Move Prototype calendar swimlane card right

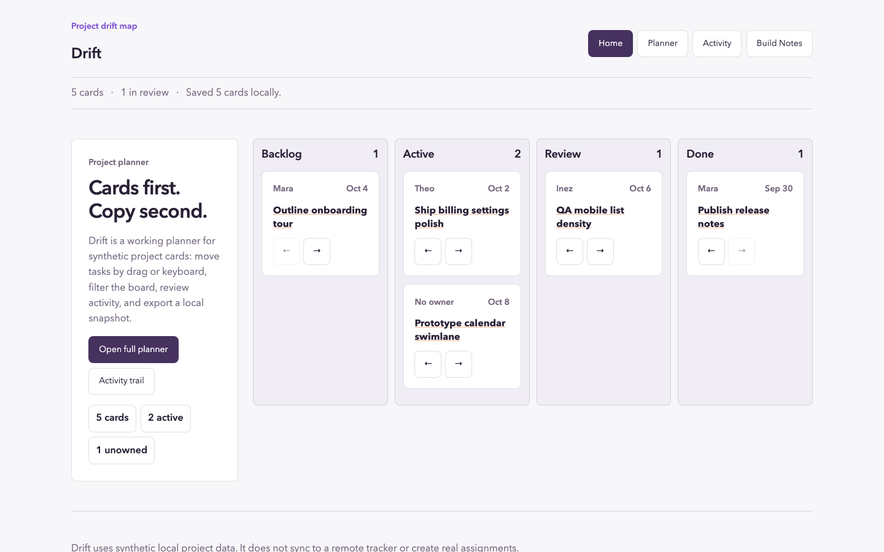(x=459, y=364)
